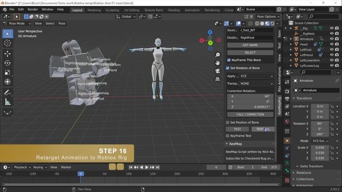Jump to timeline end frame
Image resolution: width=342 pixels, height=192 pixels.
[x=158, y=167]
